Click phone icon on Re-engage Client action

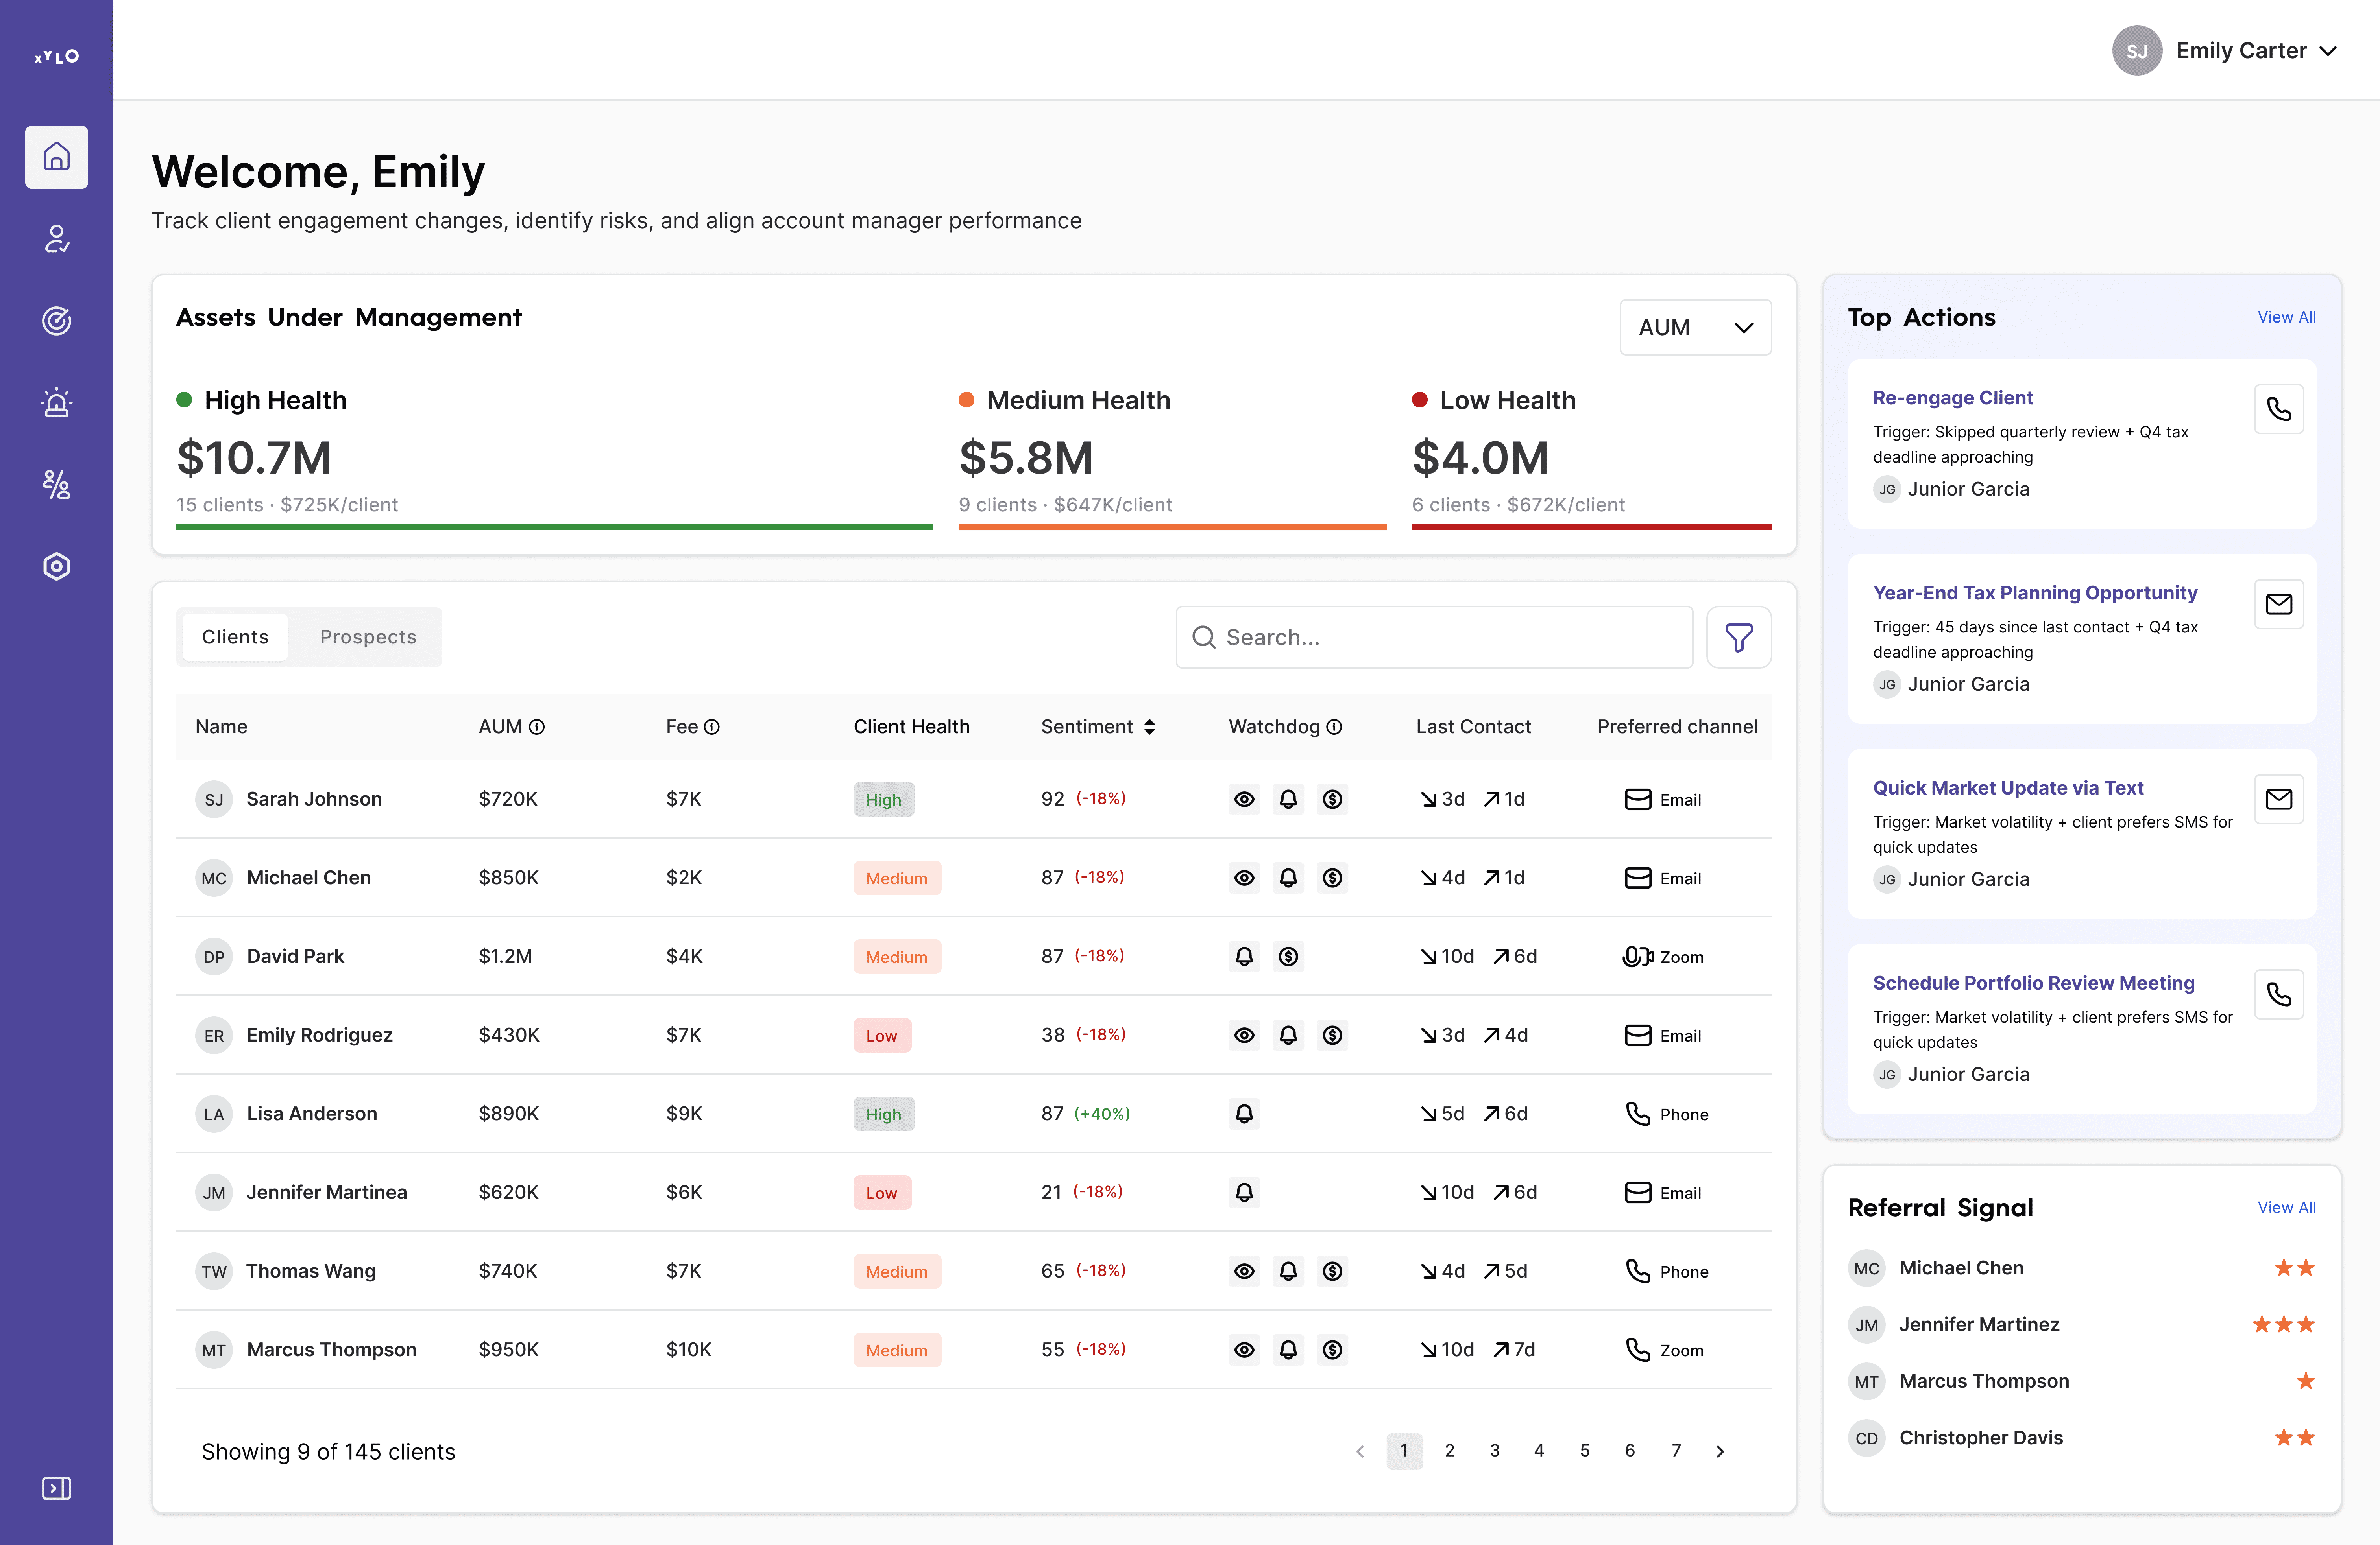coord(2278,409)
